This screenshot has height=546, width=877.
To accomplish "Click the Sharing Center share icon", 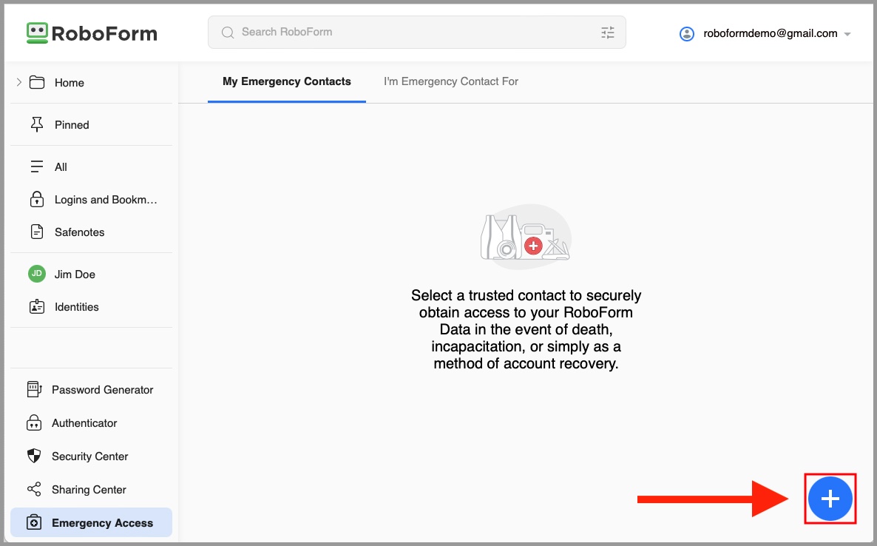I will click(34, 489).
